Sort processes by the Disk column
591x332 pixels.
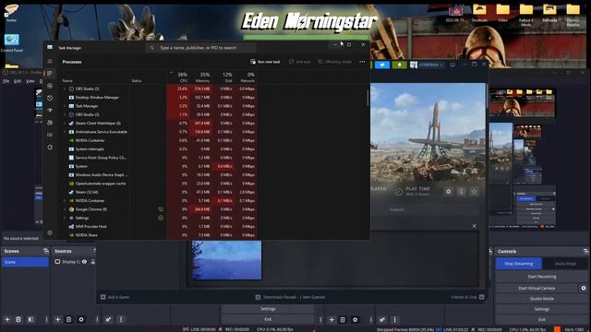point(227,77)
